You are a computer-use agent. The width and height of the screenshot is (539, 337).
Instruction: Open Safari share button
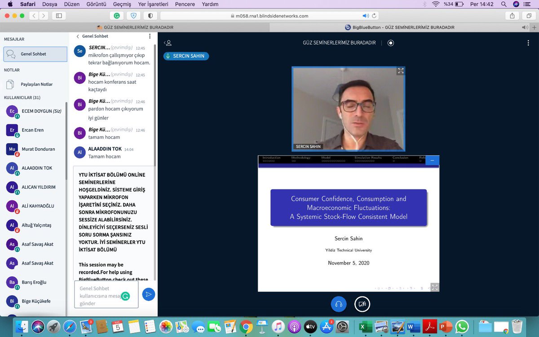(512, 15)
